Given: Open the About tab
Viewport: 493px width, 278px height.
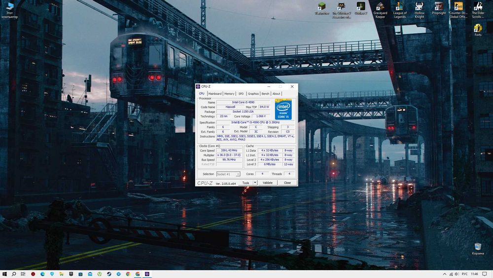Looking at the screenshot, I should tap(277, 94).
